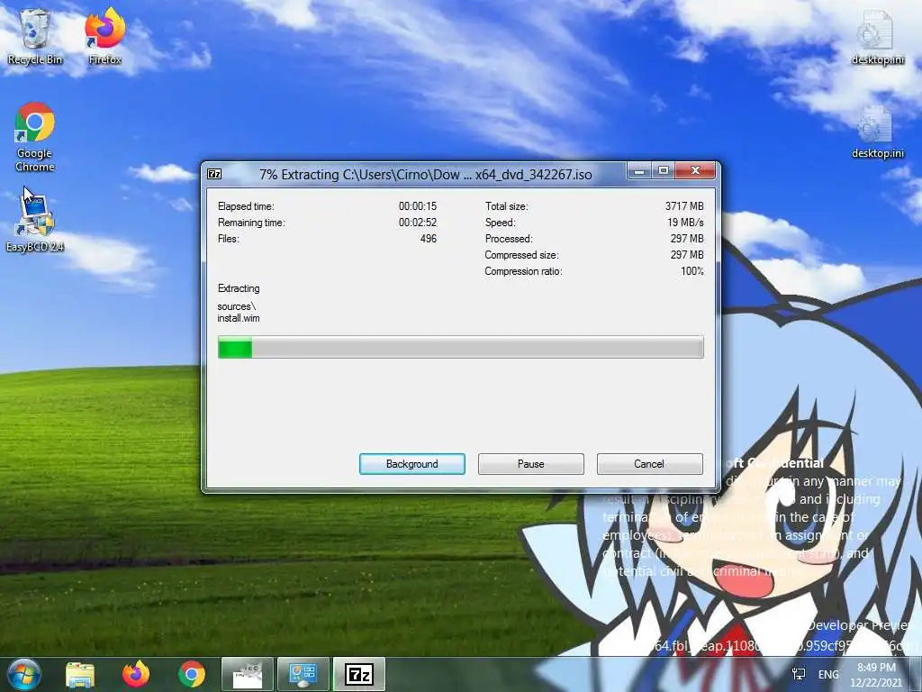Activate the cat-picture app taskbar button
922x692 pixels.
pyautogui.click(x=247, y=674)
